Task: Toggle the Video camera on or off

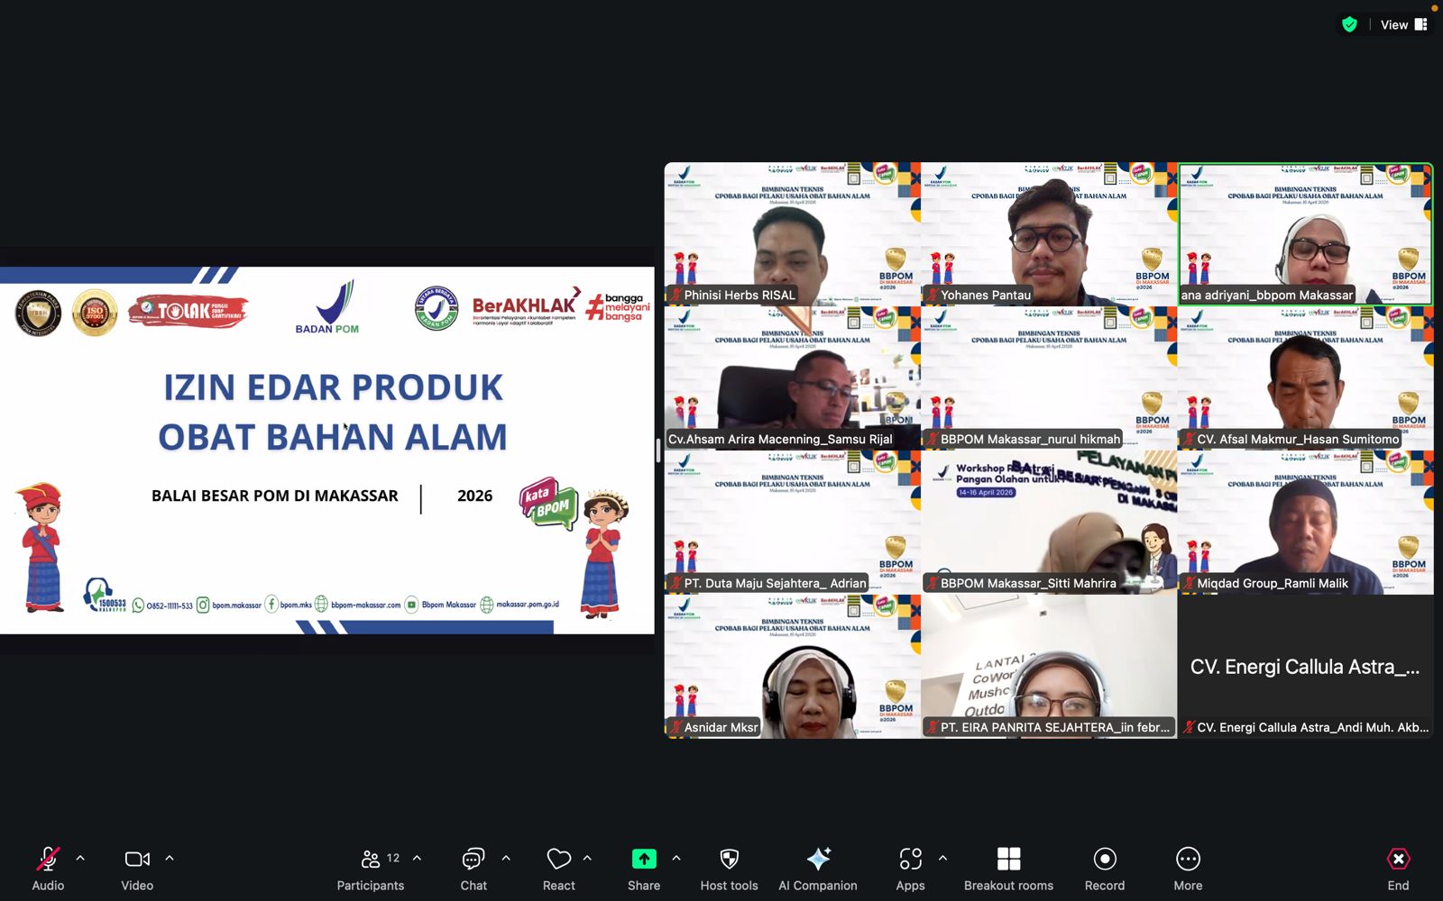Action: [137, 860]
